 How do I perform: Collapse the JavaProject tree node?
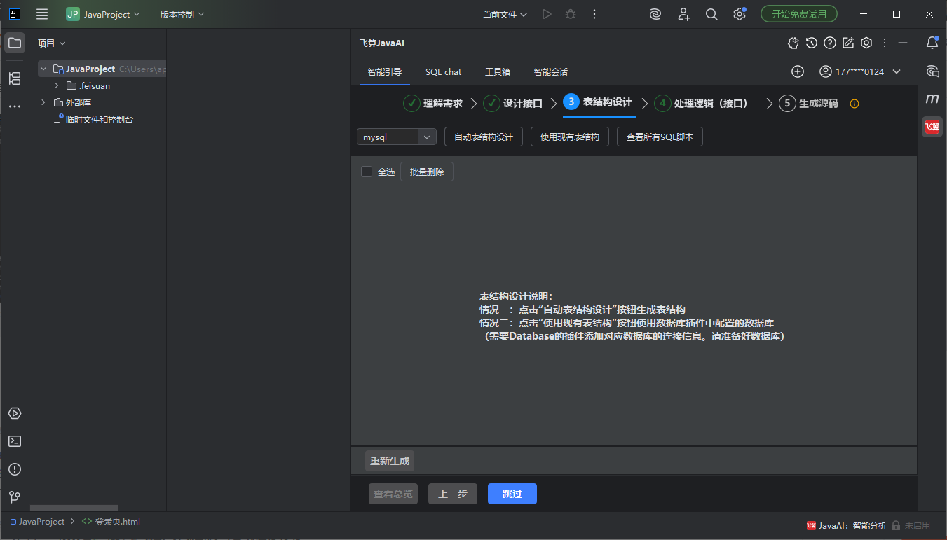point(43,69)
